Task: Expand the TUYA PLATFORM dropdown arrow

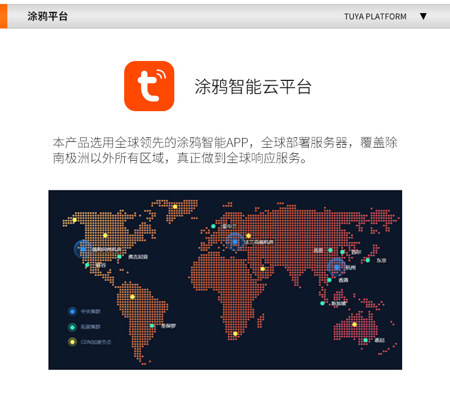Action: (423, 17)
